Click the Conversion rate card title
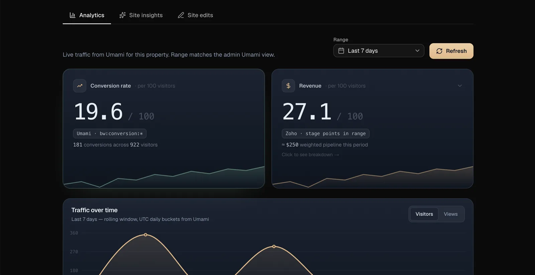535x275 pixels. point(111,86)
